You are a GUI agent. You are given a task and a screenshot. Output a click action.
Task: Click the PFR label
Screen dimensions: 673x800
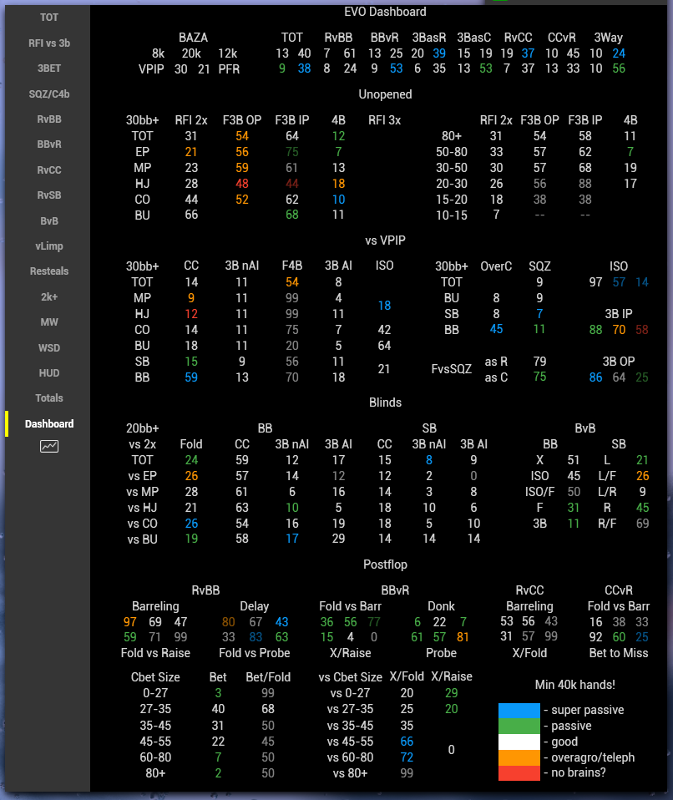pos(229,69)
